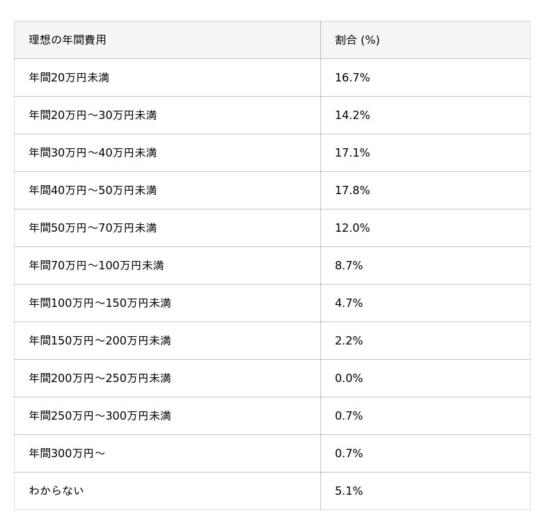Select the 年間50万円〜70万円未満 cell
This screenshot has height=531, width=557.
point(93,228)
